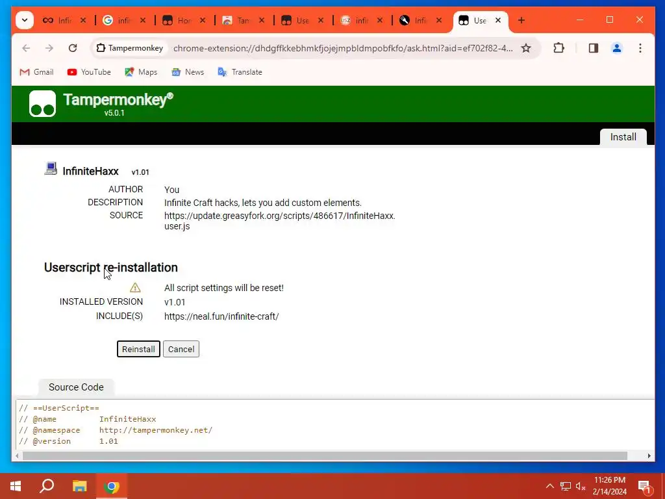Click the Tampermonkey logo icon

coord(42,103)
